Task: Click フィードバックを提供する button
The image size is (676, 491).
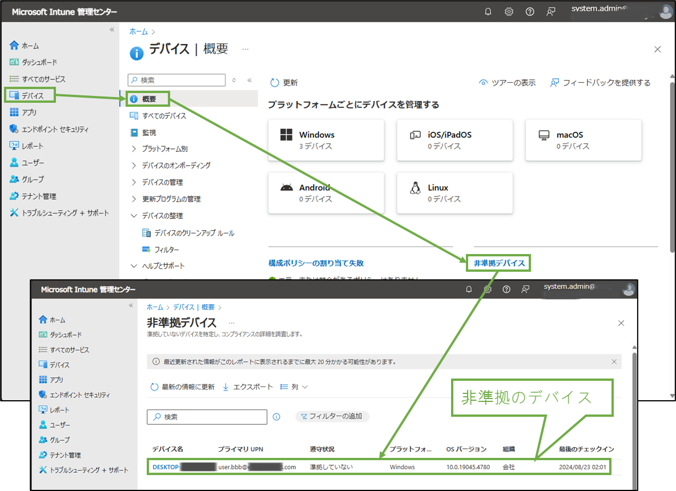Action: 600,82
